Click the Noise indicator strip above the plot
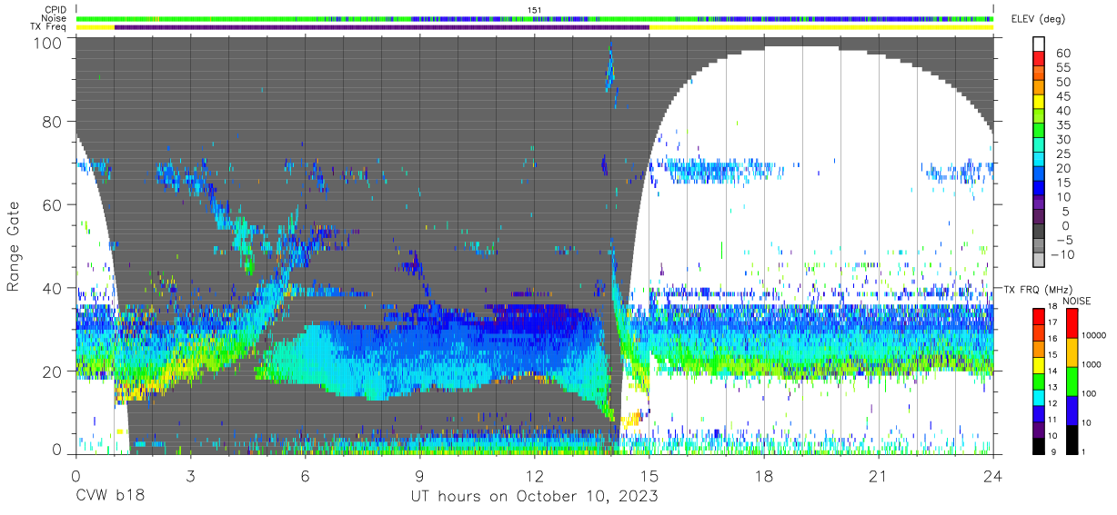1117x515 pixels. coord(535,18)
